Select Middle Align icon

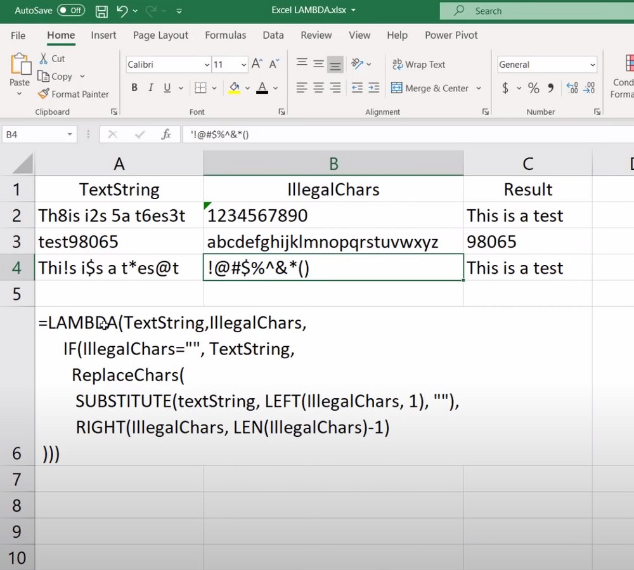(319, 64)
